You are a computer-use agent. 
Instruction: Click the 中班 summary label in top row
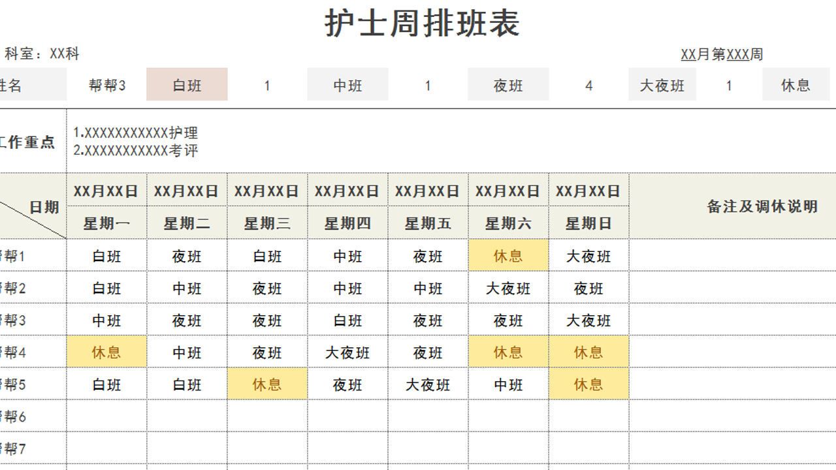pyautogui.click(x=347, y=85)
